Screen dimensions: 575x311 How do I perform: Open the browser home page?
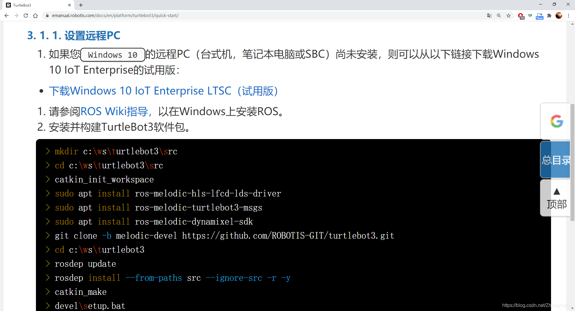point(35,16)
